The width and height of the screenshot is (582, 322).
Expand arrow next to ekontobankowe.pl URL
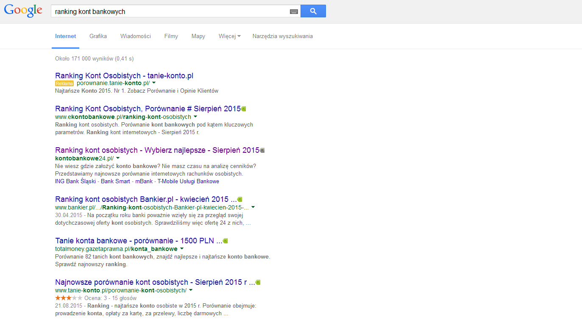[x=195, y=116]
